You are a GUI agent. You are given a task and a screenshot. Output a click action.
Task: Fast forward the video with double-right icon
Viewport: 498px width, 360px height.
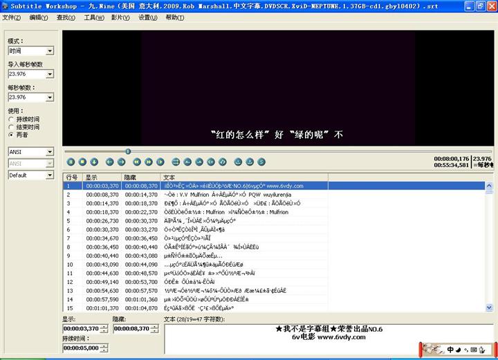[x=149, y=162]
